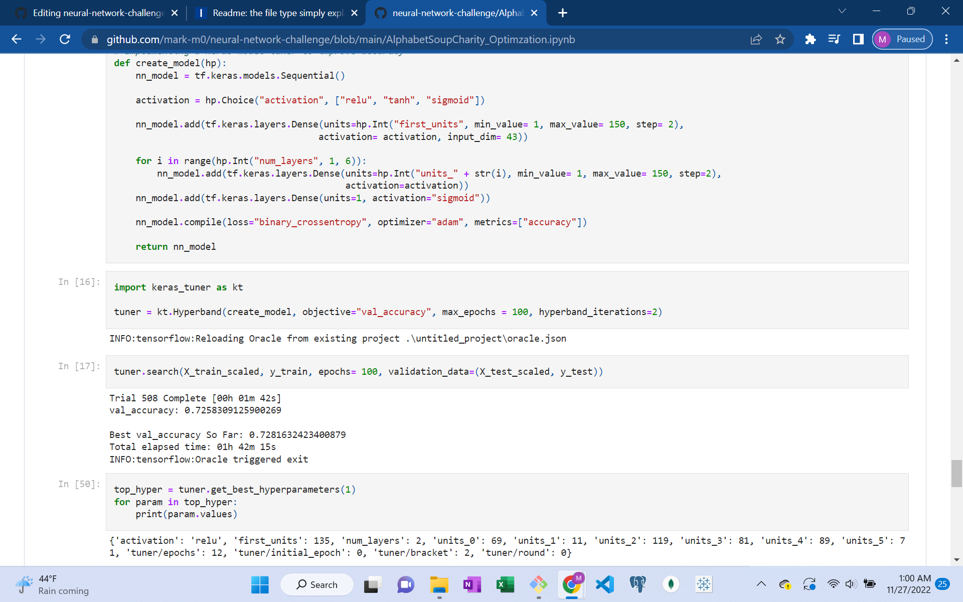The image size is (963, 602).
Task: Launch Visual Studio Code from the taskbar
Action: point(605,584)
